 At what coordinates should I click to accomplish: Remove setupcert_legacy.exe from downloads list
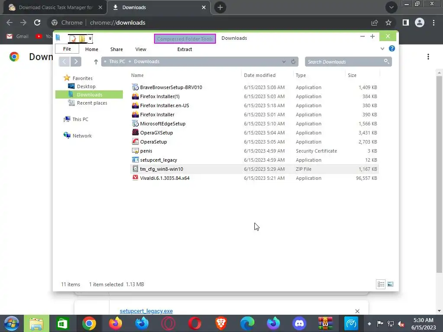click(357, 311)
